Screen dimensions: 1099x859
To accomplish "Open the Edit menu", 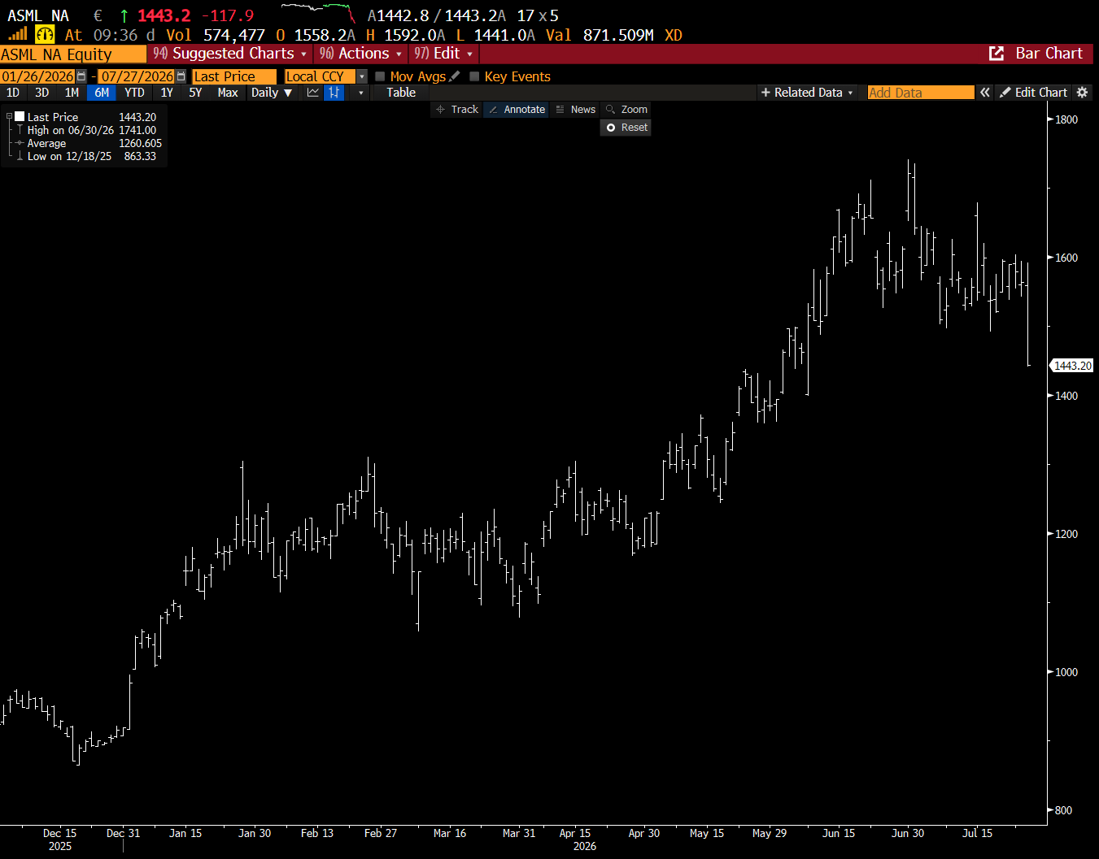I will click(443, 54).
